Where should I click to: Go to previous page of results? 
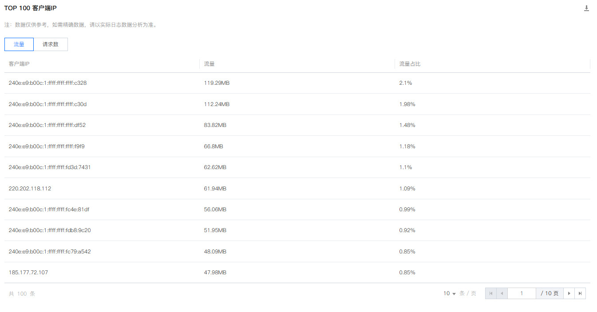(502, 293)
